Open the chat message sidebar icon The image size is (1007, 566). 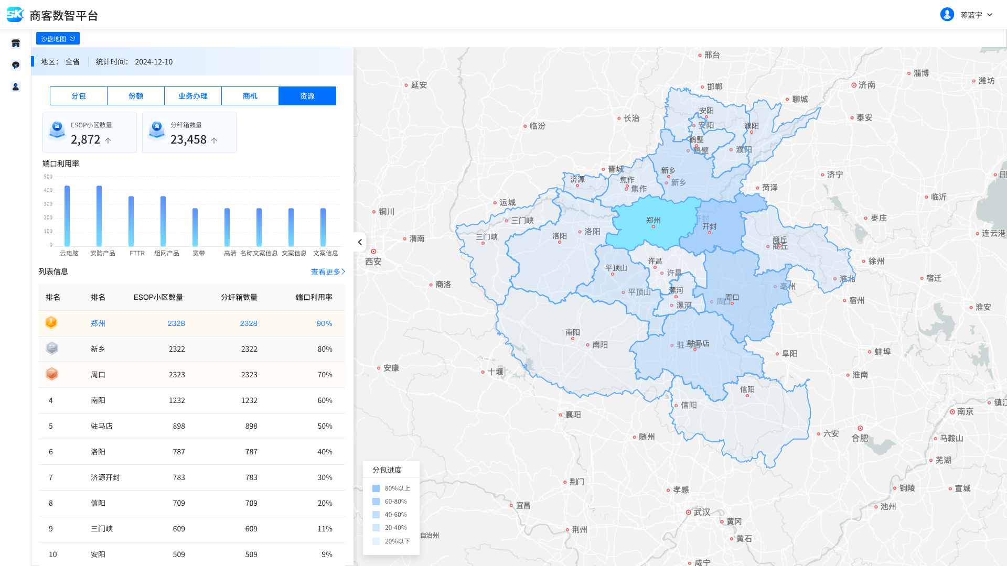coord(16,65)
